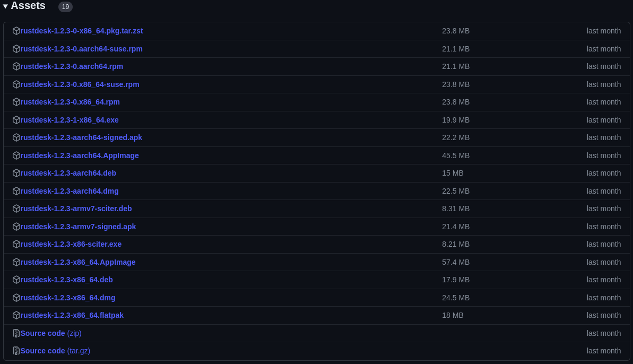Collapse the Assets section triangle
The height and width of the screenshot is (364, 633).
[5, 6]
